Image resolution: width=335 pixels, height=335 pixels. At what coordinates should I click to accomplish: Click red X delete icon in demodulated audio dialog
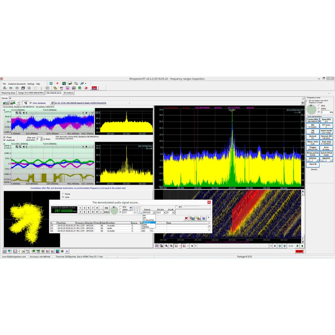[x=186, y=218]
